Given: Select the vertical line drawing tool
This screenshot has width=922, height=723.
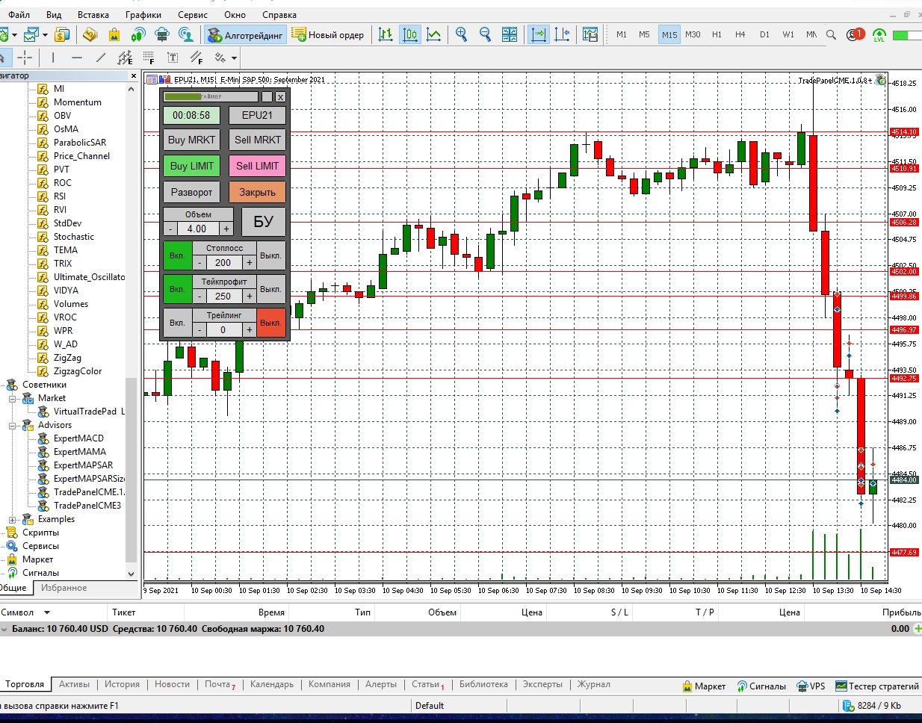Looking at the screenshot, I should 53,58.
